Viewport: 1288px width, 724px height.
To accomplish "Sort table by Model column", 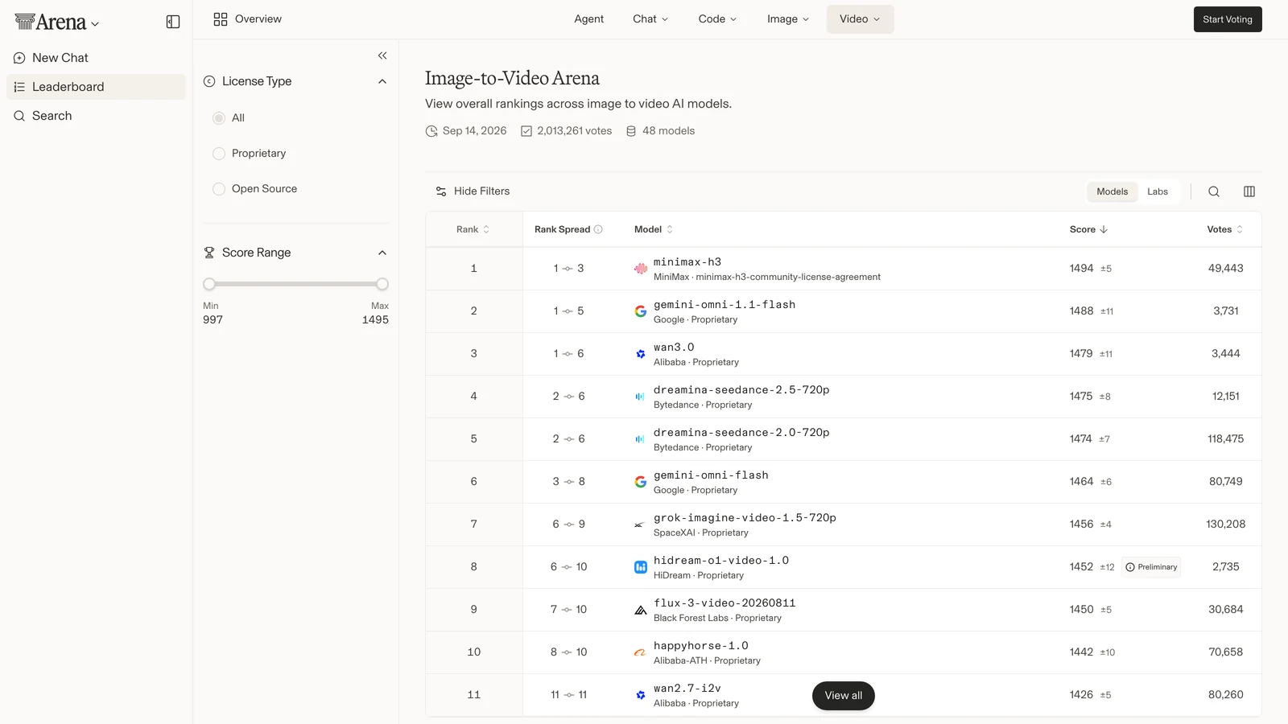I will 654,229.
